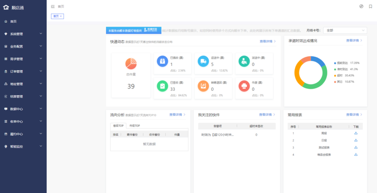Viewport: 377px width, 193px height.
Task: Click the 顺店通 house logo icon
Action: click(x=6, y=8)
